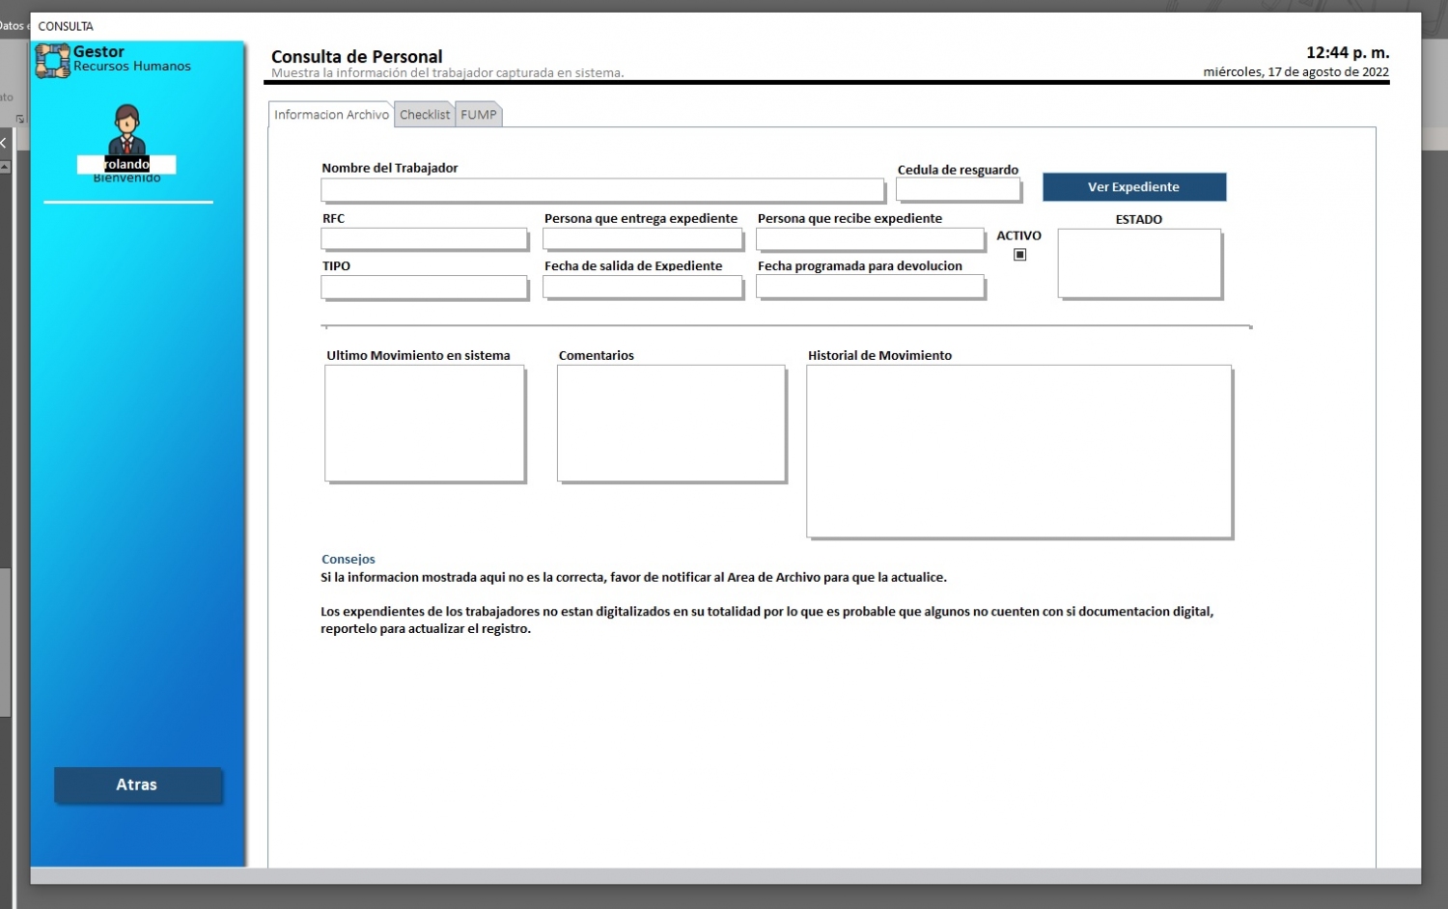This screenshot has width=1448, height=909.
Task: Click the 12:44 p. m. clock text
Action: pyautogui.click(x=1348, y=53)
